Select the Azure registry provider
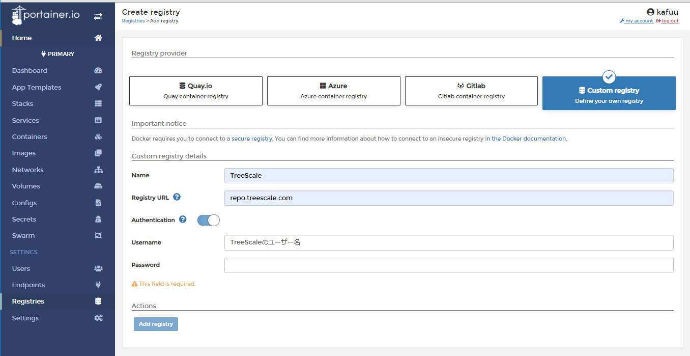The height and width of the screenshot is (356, 690). click(x=334, y=91)
